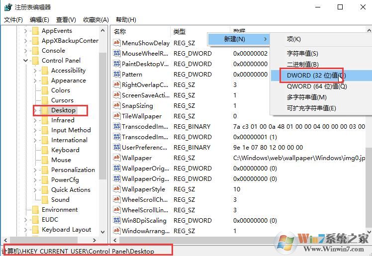Select the International key in tree
The width and height of the screenshot is (372, 256).
click(69, 140)
